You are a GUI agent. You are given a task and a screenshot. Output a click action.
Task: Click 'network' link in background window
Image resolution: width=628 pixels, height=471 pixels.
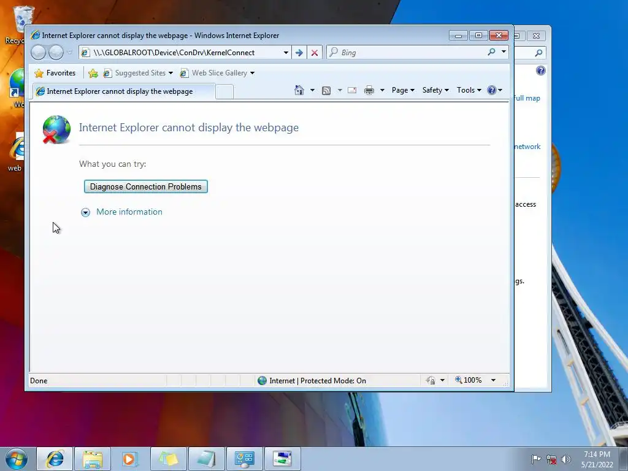coord(527,147)
